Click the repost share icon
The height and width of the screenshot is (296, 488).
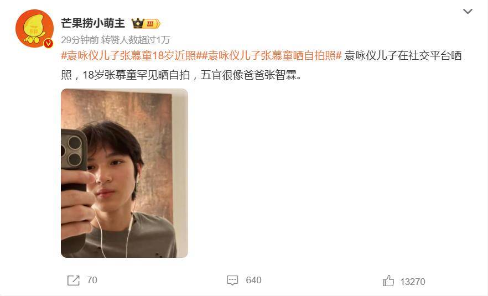[74, 281]
